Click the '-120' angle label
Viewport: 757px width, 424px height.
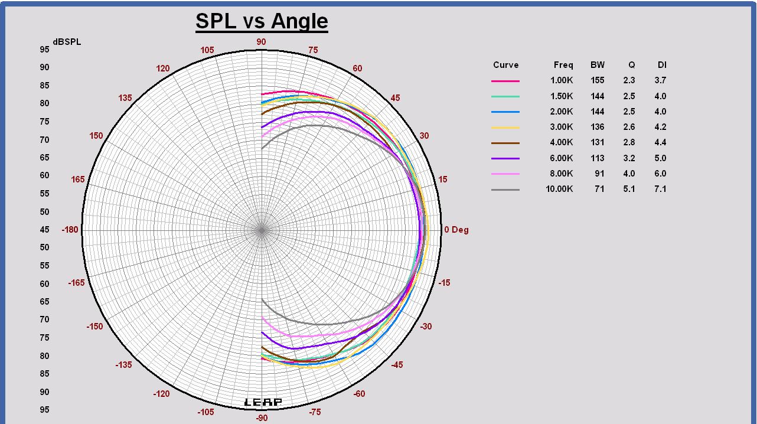pyautogui.click(x=161, y=394)
